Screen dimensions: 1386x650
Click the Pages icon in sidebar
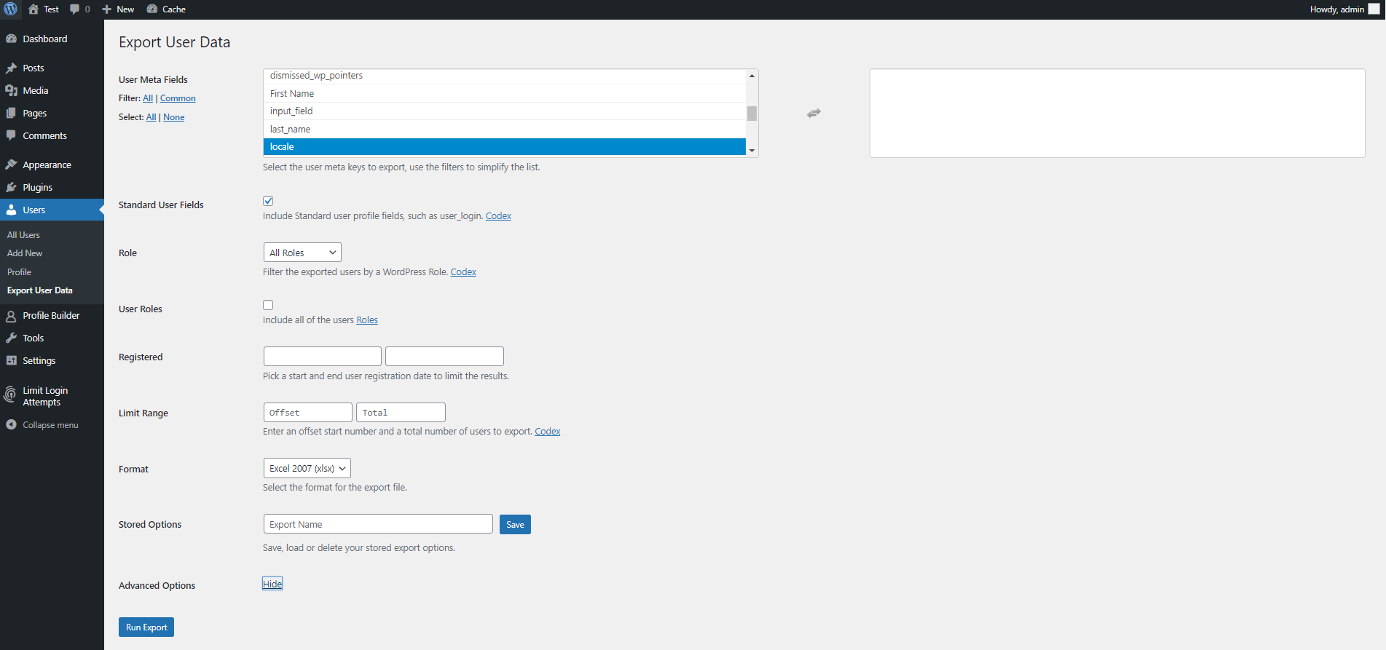point(11,113)
